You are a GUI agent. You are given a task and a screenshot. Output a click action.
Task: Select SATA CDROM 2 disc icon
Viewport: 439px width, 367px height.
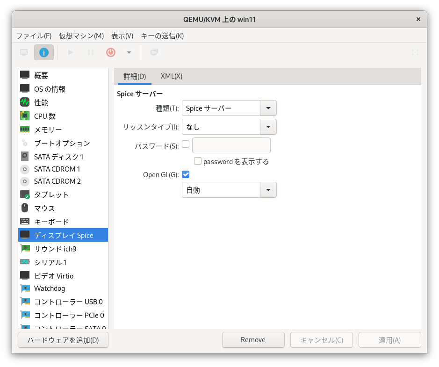click(x=25, y=181)
